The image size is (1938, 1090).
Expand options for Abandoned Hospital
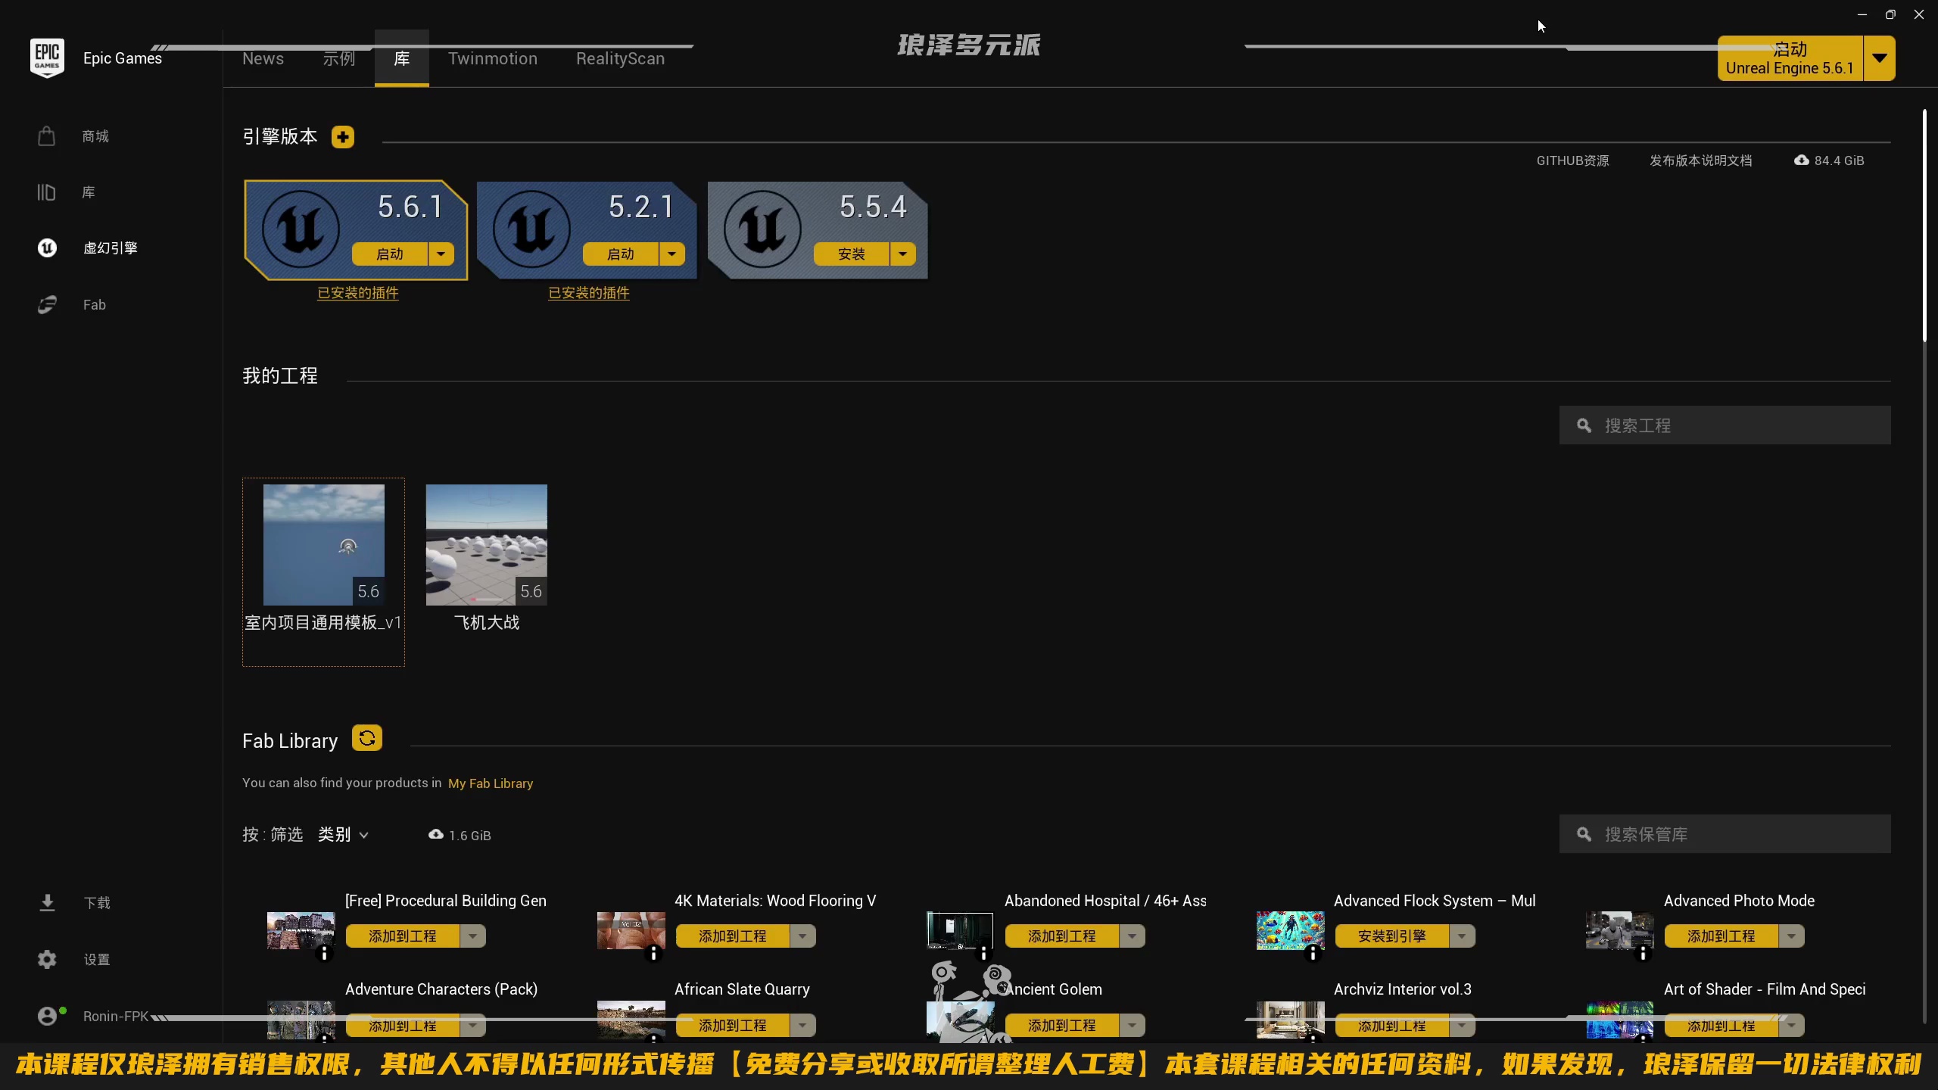tap(1133, 936)
